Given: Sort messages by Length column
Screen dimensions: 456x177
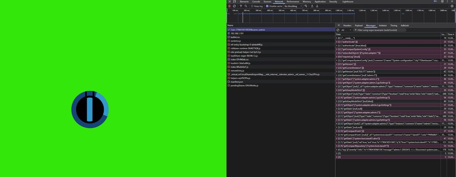Looking at the screenshot, I should click(x=444, y=34).
